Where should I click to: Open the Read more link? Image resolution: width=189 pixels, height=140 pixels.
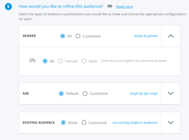coord(124,6)
